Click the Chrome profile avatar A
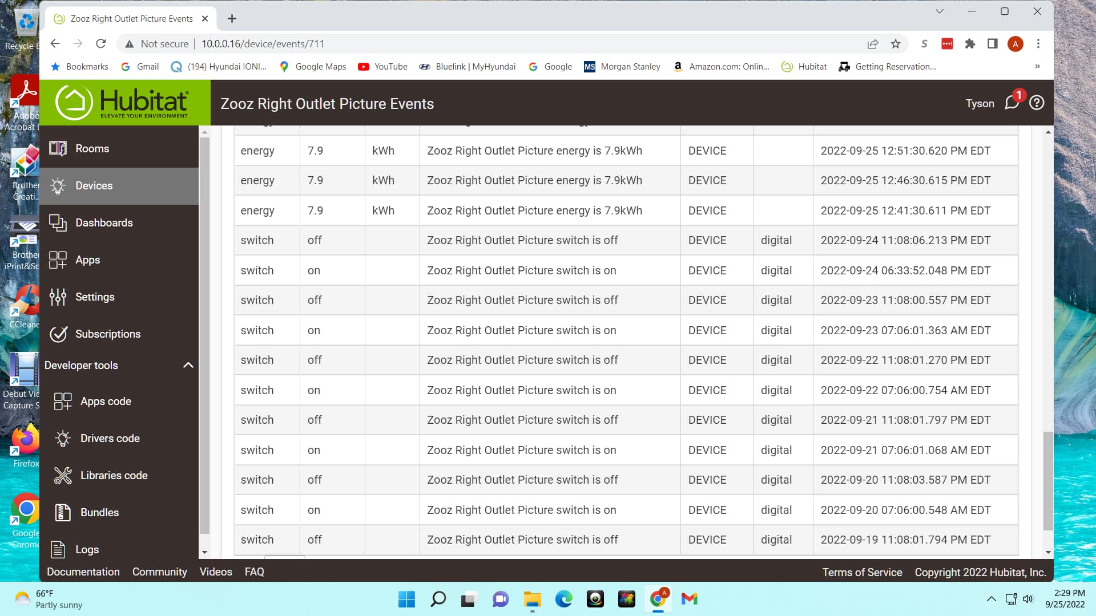1096x616 pixels. (1016, 44)
